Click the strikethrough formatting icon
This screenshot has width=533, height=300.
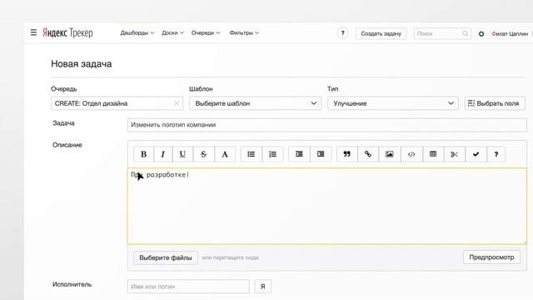(203, 154)
